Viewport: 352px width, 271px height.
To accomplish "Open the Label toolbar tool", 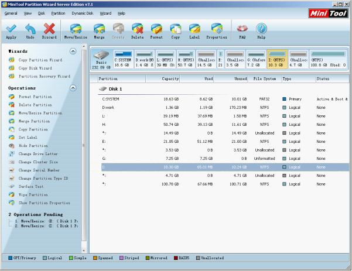I will 194,32.
